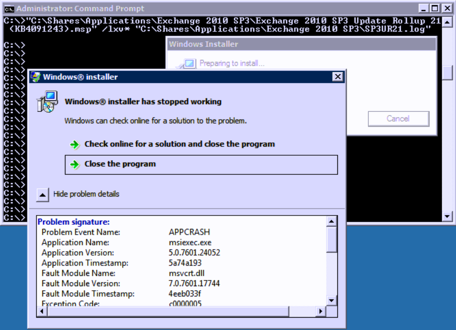Click the command line ending with SP3UR21.log
The height and width of the screenshot is (330, 456).
(222, 25)
